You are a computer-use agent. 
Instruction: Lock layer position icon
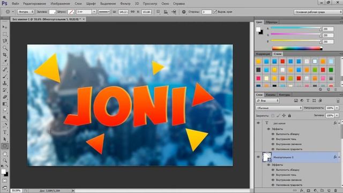click(284, 116)
